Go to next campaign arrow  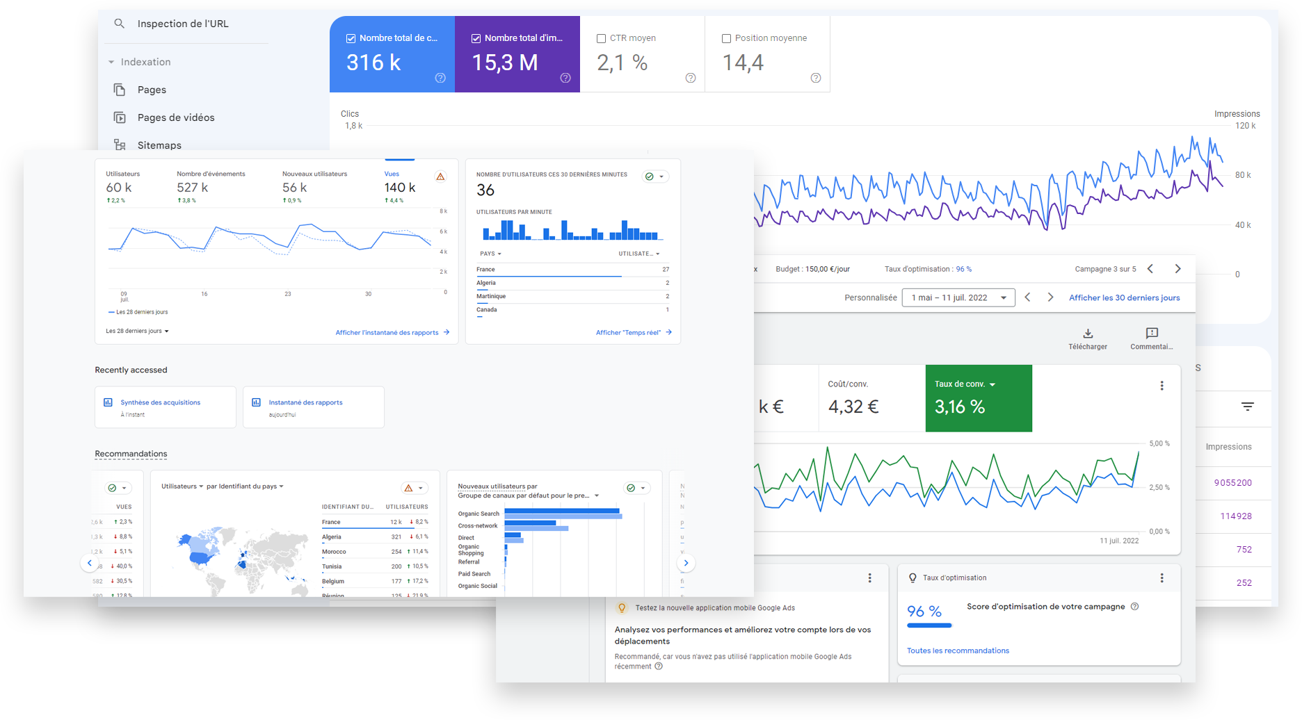tap(1178, 269)
